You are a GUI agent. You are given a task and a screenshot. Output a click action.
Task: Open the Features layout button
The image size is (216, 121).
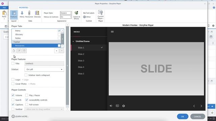(x=14, y=14)
